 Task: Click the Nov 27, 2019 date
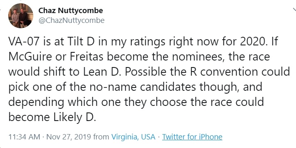pos(69,137)
